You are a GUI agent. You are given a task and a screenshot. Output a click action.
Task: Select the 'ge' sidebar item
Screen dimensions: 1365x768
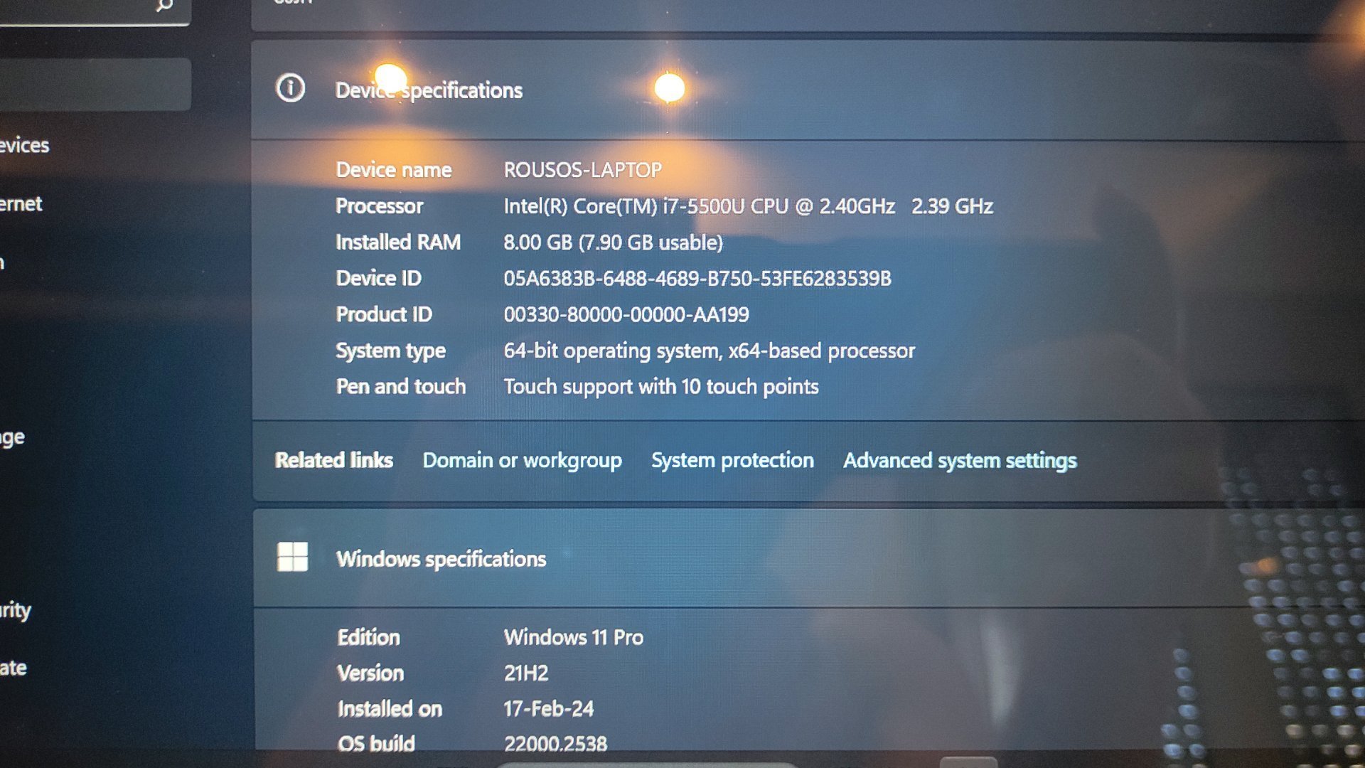pos(13,437)
